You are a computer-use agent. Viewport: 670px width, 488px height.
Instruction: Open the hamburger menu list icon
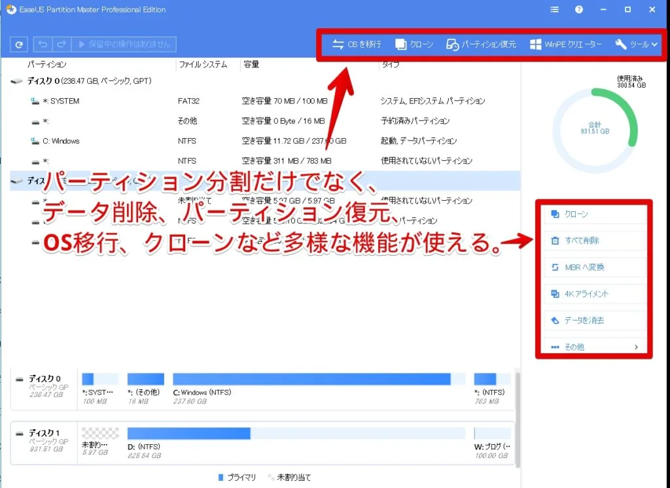555,9
